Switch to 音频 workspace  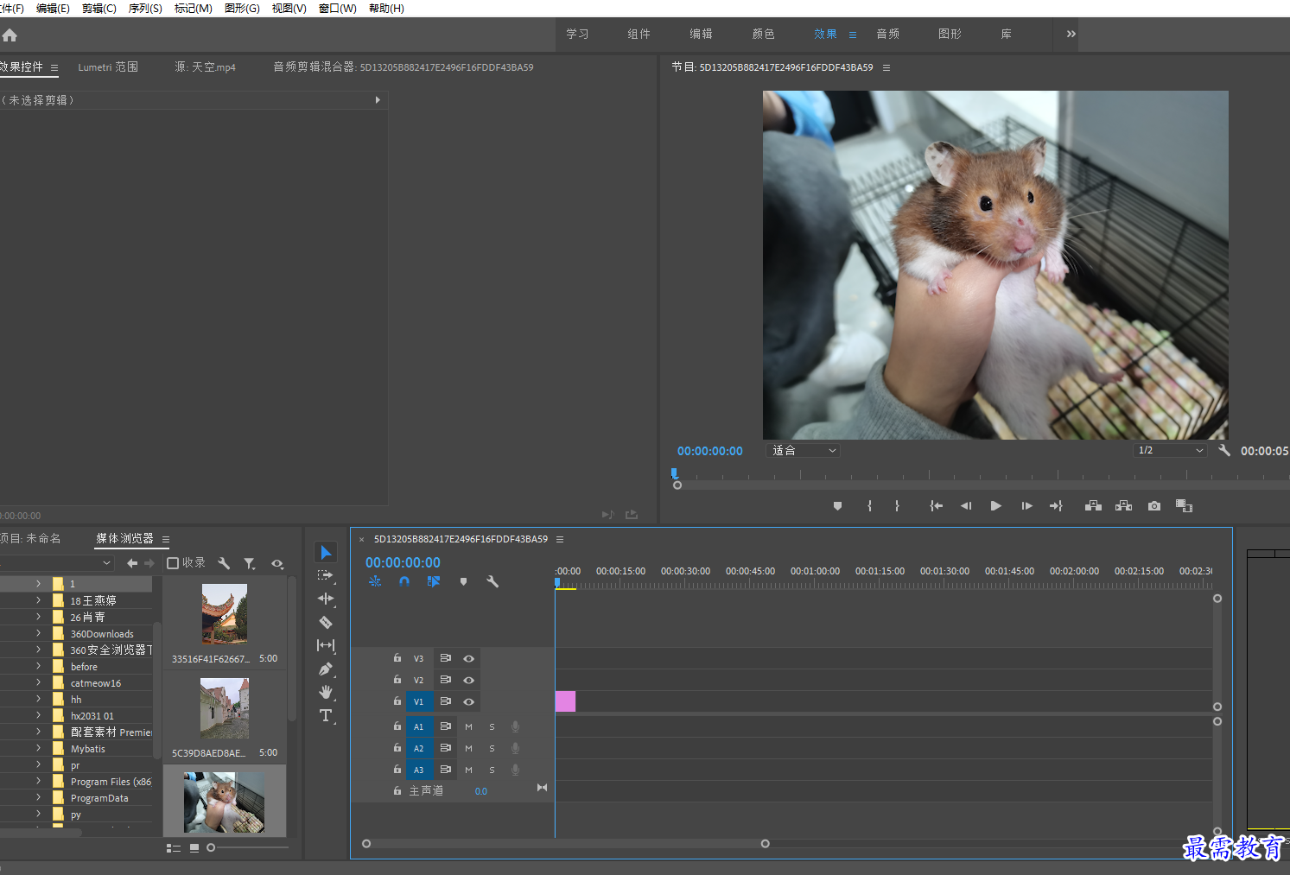[887, 34]
